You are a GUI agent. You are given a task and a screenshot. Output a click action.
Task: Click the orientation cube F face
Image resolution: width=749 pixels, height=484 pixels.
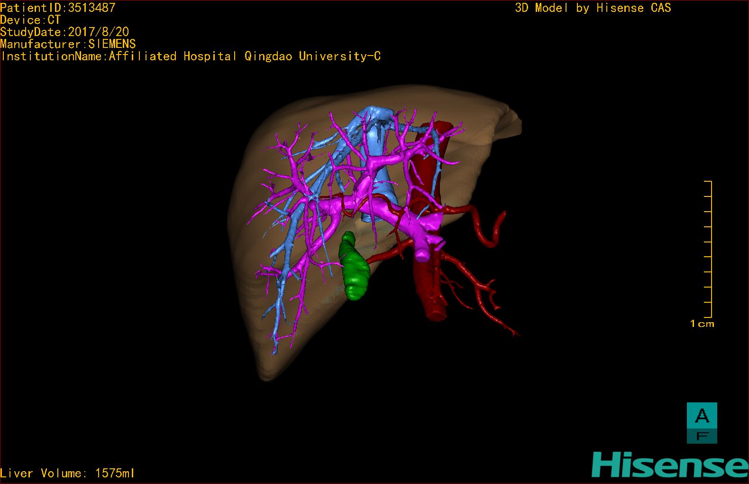(x=702, y=436)
